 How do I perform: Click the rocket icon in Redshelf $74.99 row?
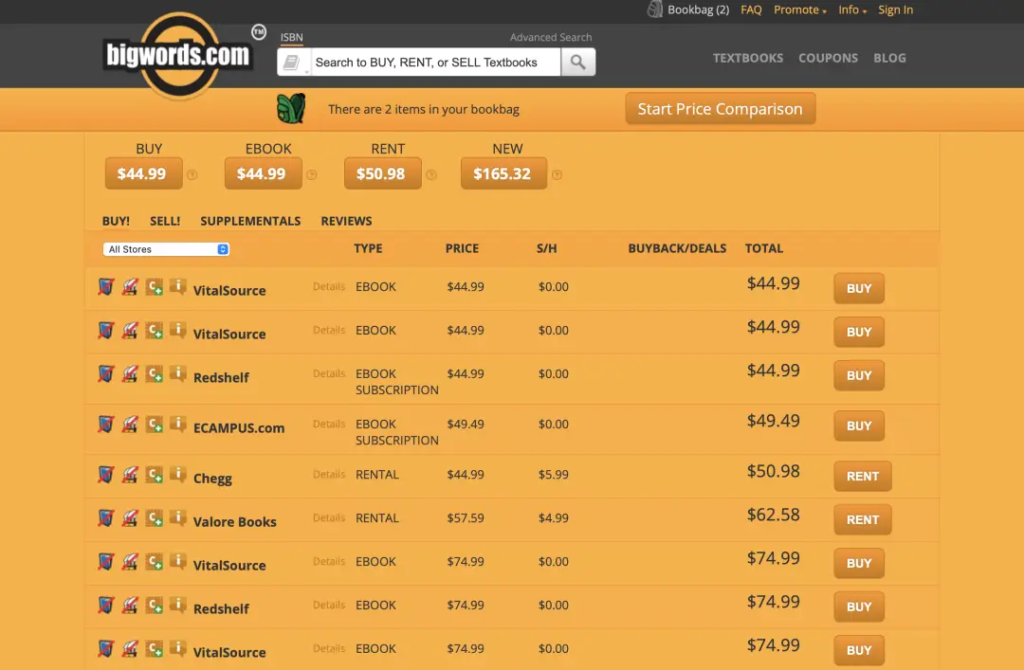(x=130, y=606)
